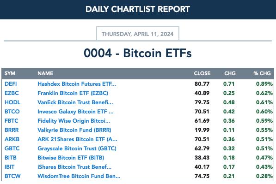
Task: Open the DEFI symbol link
Action: point(11,84)
